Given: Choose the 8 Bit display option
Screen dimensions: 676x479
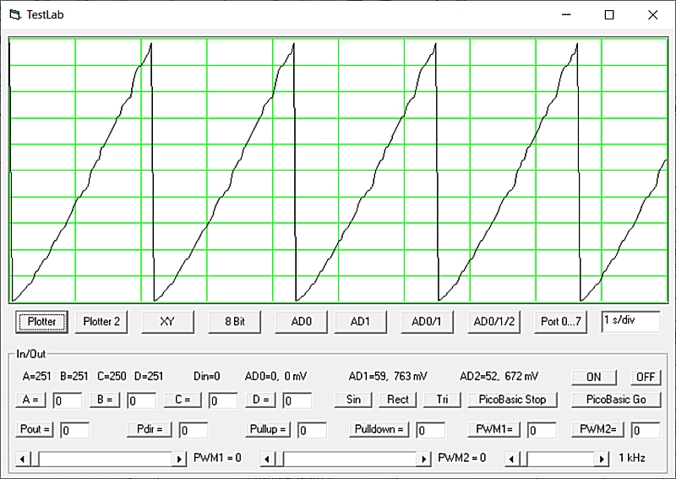Looking at the screenshot, I should tap(234, 321).
